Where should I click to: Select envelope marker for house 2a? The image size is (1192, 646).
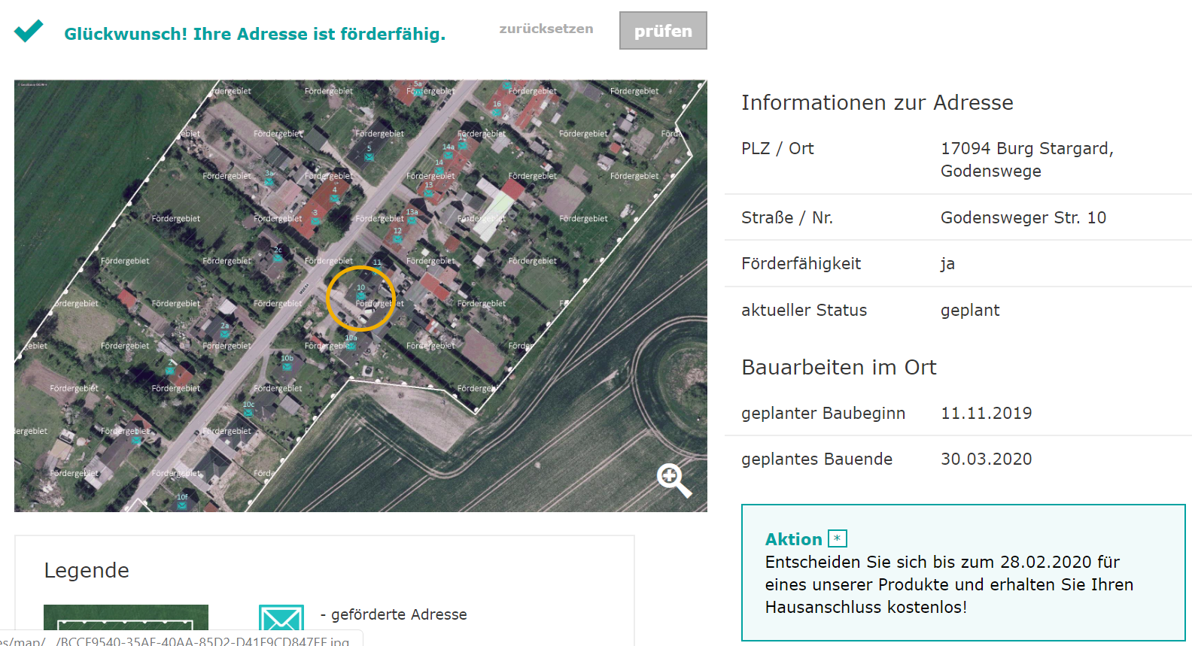point(224,334)
